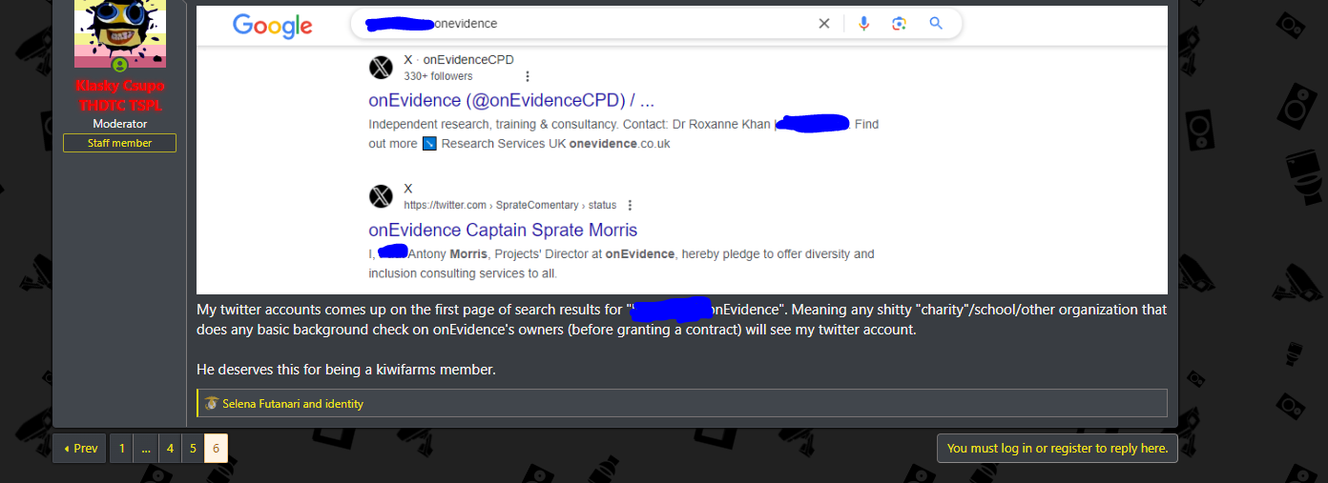Click the embedded Google results screenshot image
This screenshot has height=483, width=1328.
coord(682,150)
